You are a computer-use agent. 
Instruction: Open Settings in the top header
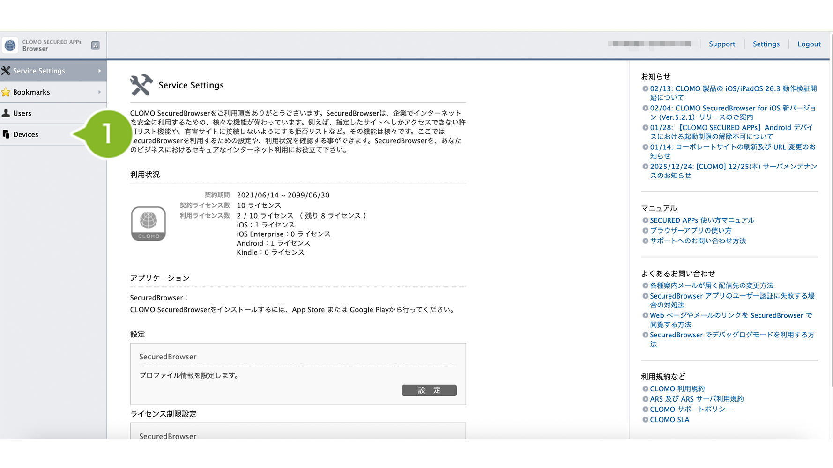766,44
